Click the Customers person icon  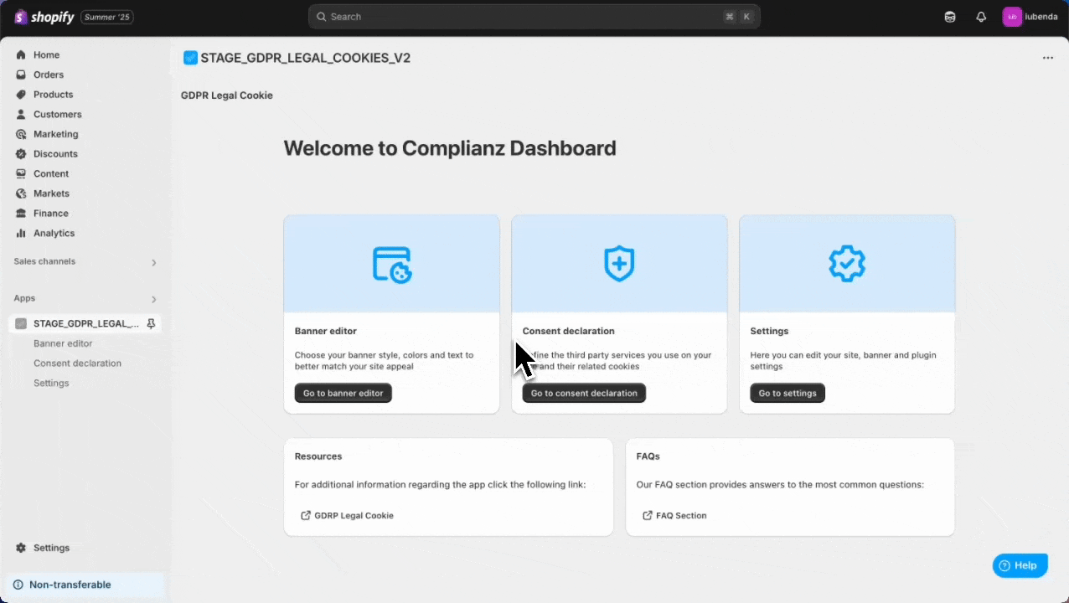pos(21,115)
